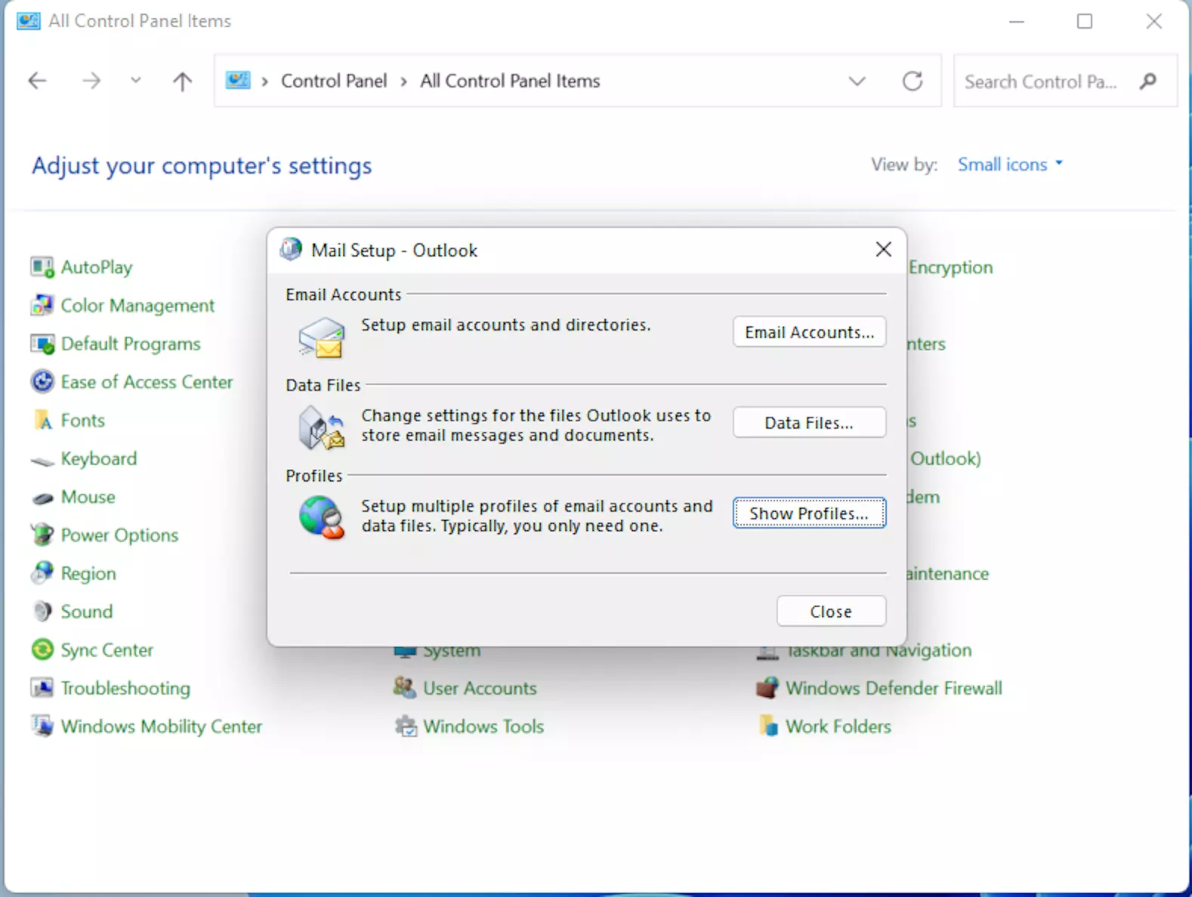Open Color Management icon
The height and width of the screenshot is (897, 1192).
(x=42, y=305)
